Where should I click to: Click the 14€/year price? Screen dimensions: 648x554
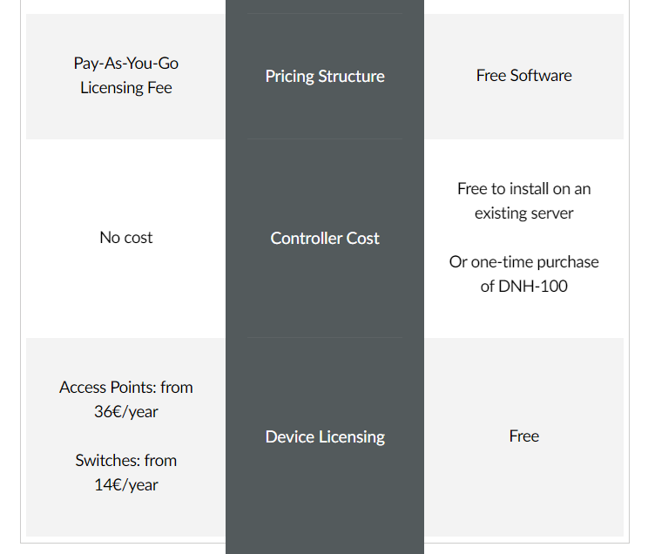pyautogui.click(x=126, y=485)
